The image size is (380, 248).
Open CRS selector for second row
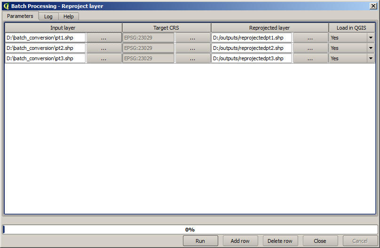[x=192, y=48]
